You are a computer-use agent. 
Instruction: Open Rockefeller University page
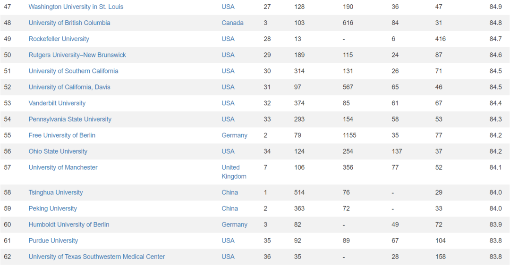[59, 39]
